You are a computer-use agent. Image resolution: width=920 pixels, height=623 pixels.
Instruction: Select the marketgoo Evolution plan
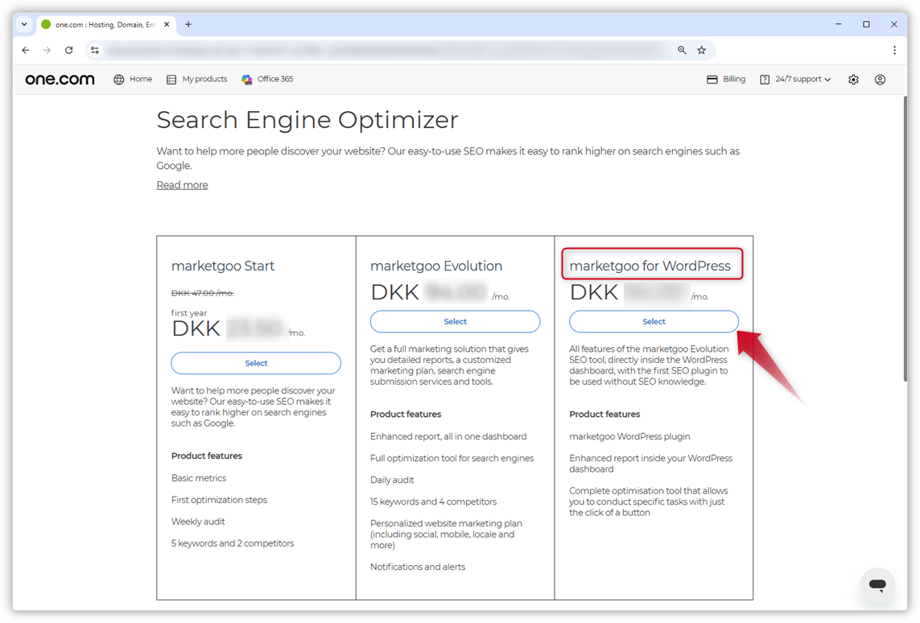[456, 321]
